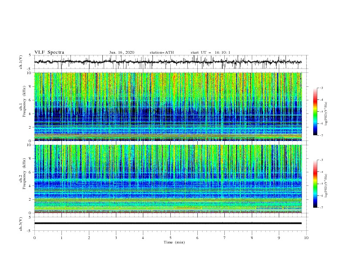The image size is (345, 267).
Task: Click the "-5" tick on ch.1 color bar
Action: [321, 112]
